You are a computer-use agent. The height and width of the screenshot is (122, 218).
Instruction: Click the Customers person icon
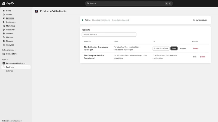click(4, 22)
